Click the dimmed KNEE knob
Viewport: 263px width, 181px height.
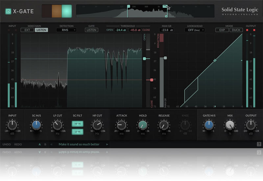(185, 125)
